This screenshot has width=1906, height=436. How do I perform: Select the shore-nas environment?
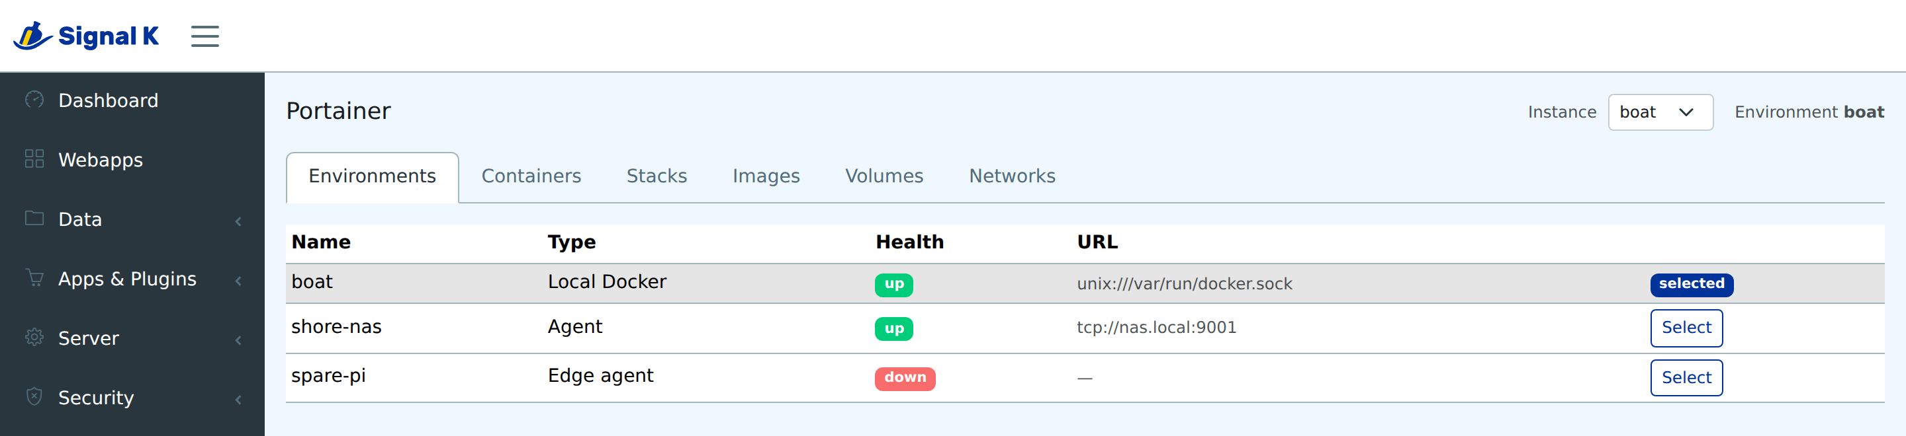[1686, 328]
